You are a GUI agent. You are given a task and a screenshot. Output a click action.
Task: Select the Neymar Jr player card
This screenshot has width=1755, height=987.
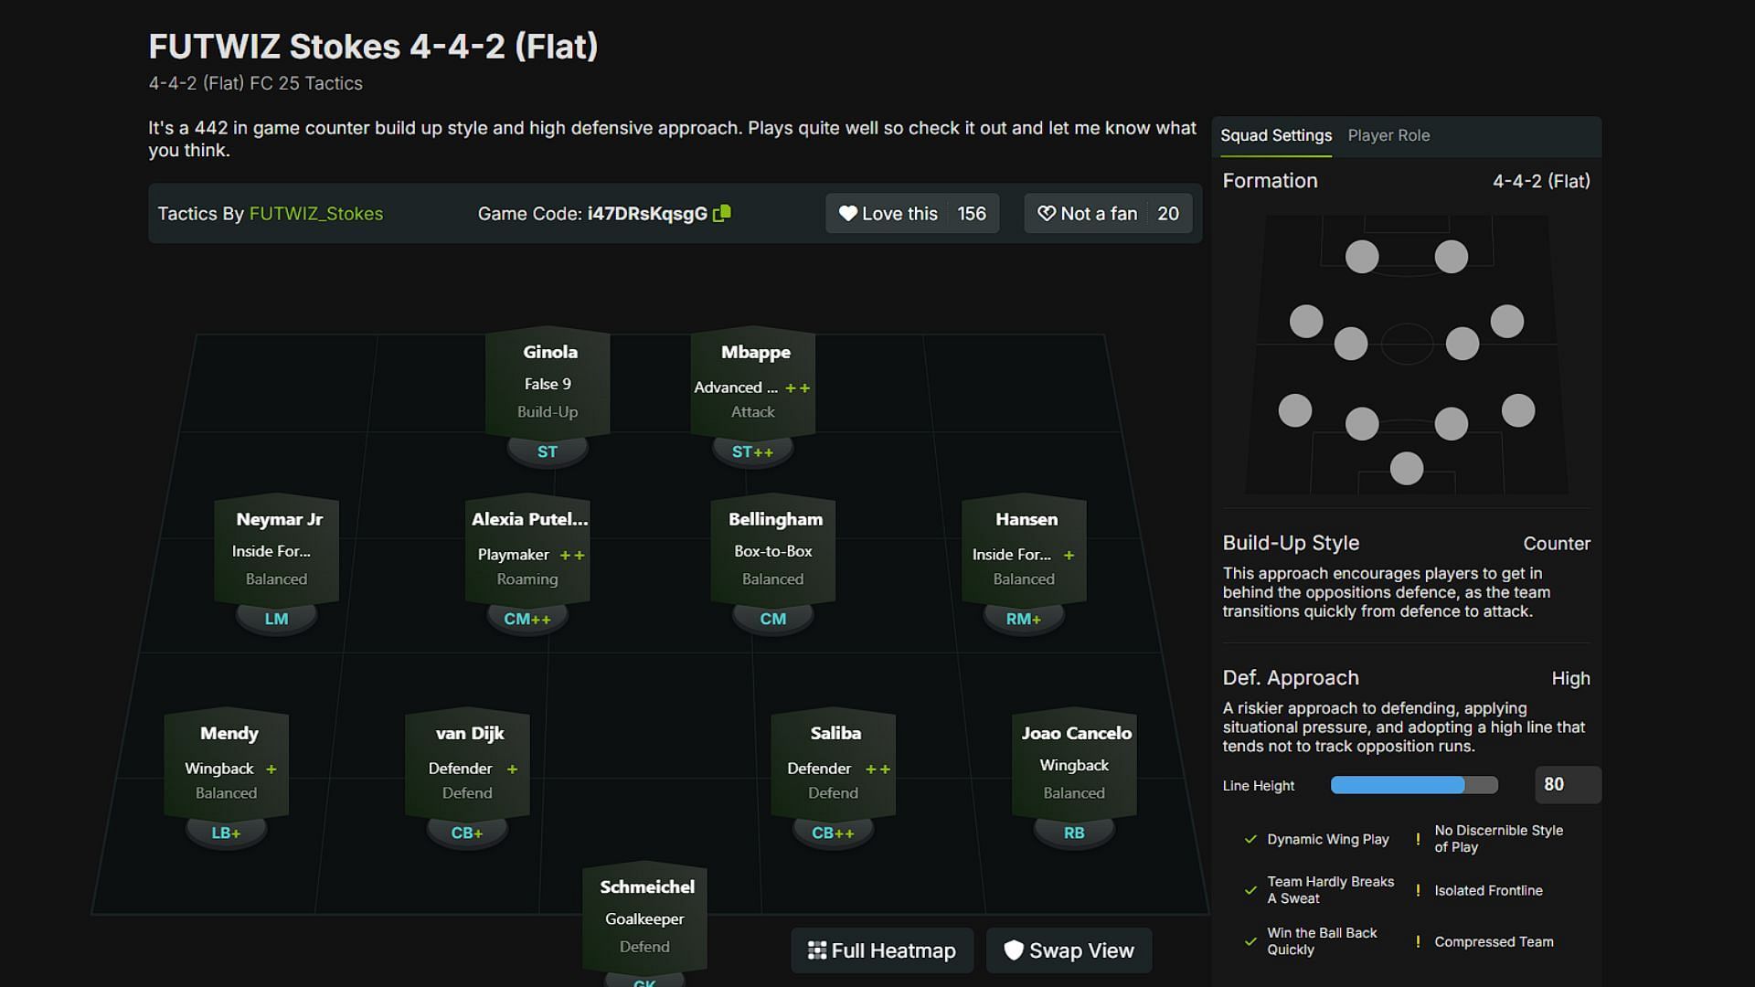(276, 549)
